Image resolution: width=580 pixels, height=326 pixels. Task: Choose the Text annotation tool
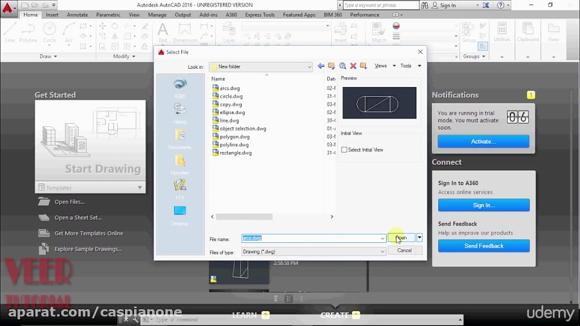pyautogui.click(x=162, y=32)
